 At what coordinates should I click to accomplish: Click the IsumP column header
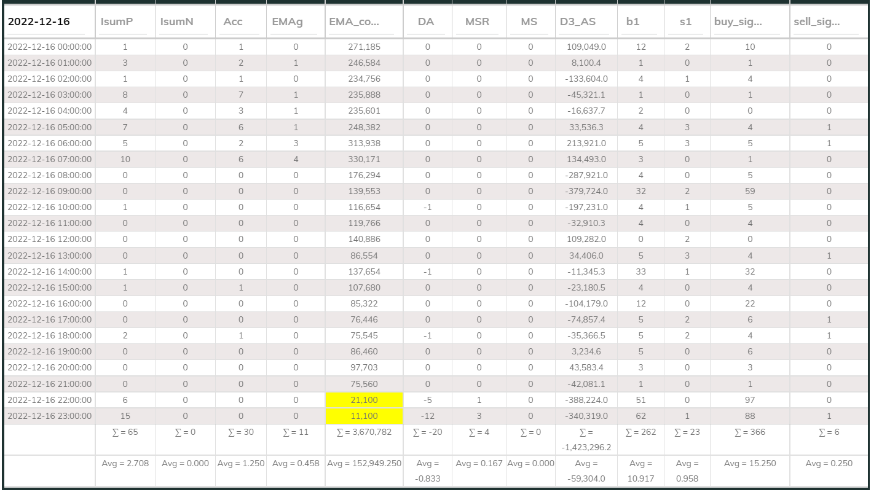point(116,21)
